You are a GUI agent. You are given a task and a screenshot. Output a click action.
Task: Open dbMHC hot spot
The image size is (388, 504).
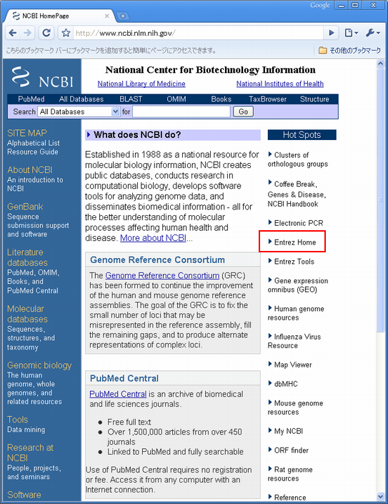tap(286, 384)
